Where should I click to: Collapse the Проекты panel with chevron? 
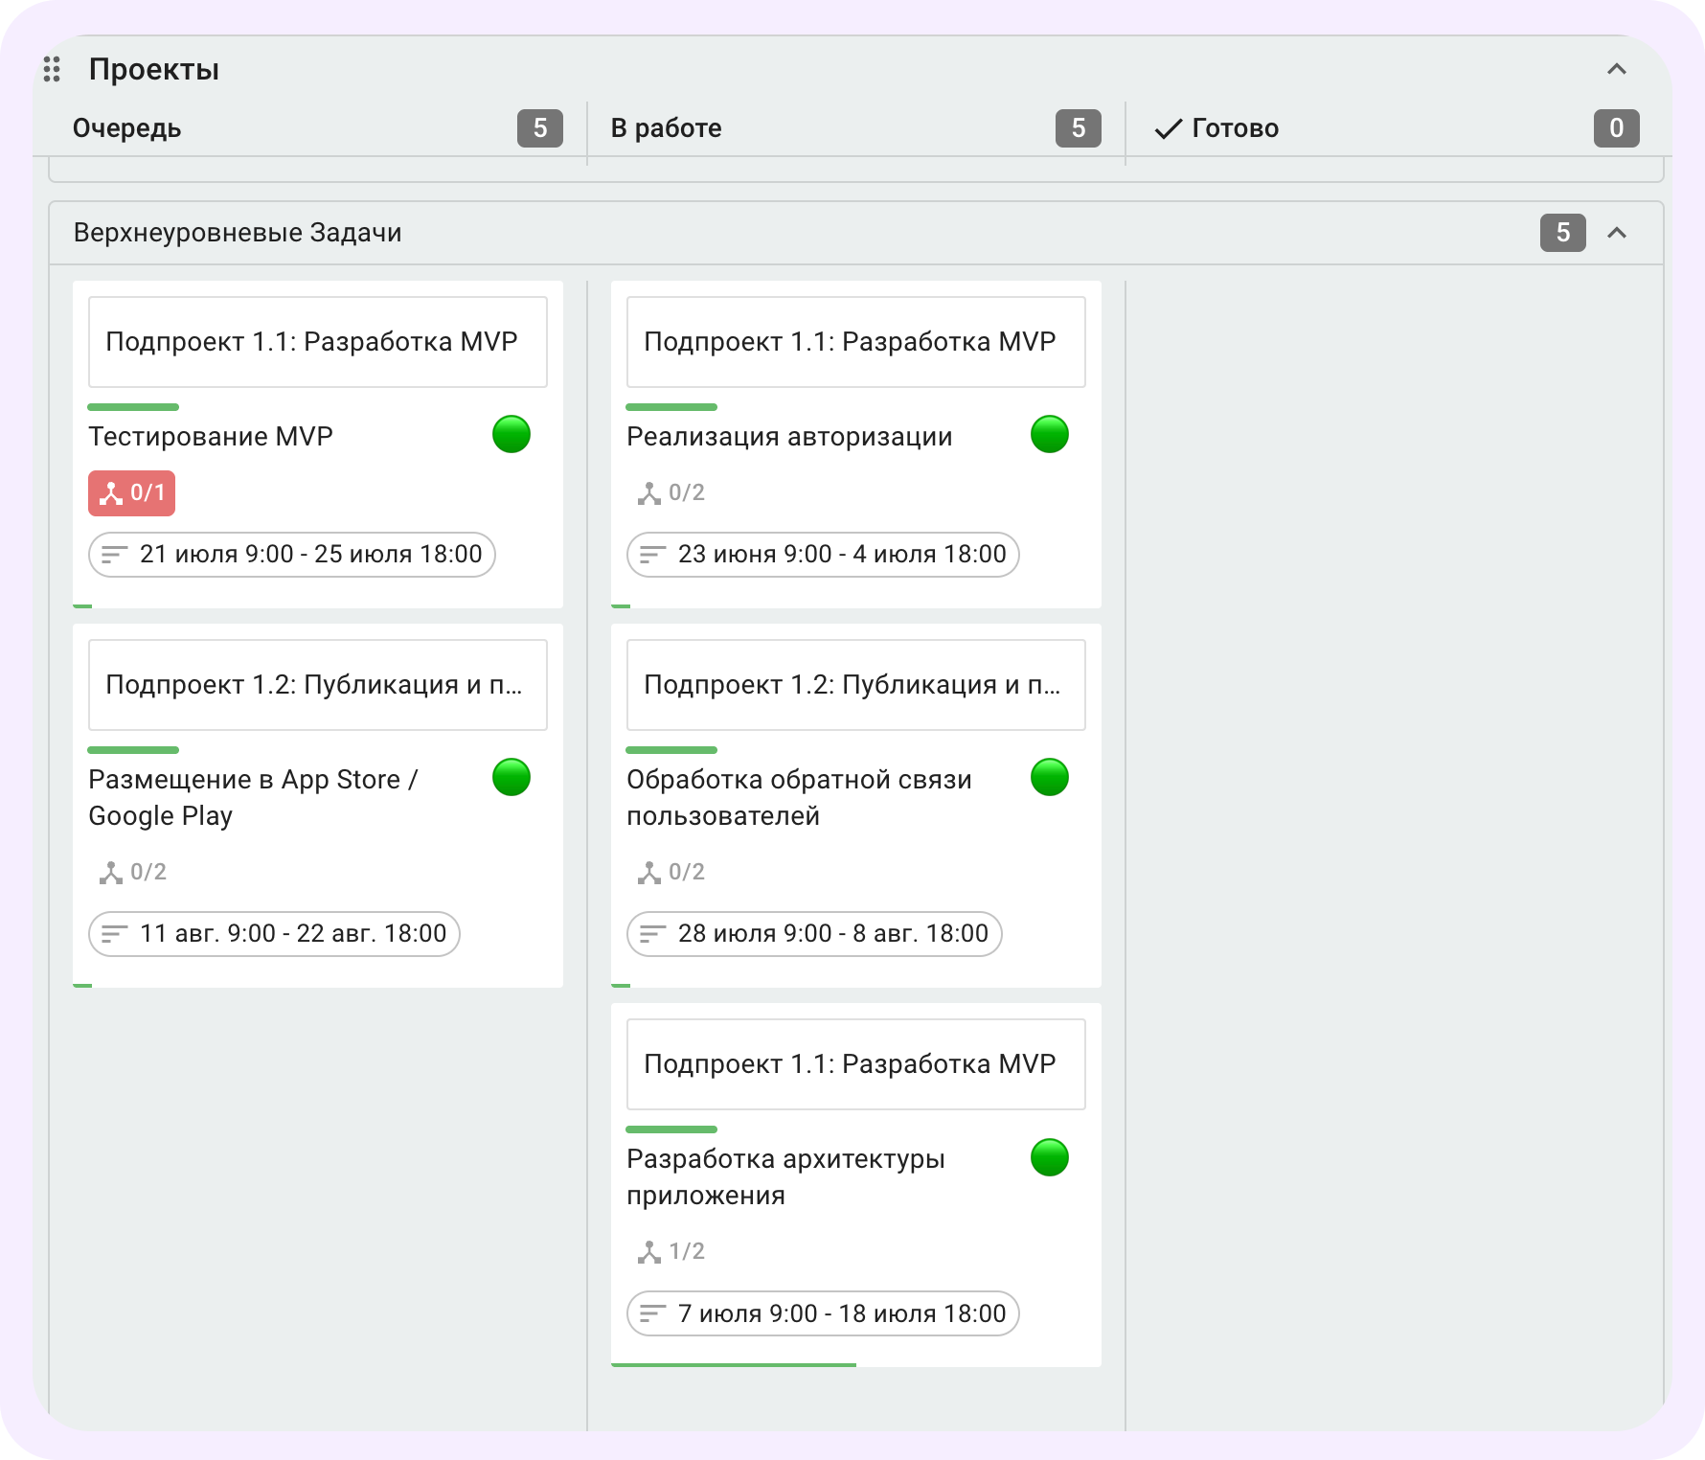click(1616, 69)
